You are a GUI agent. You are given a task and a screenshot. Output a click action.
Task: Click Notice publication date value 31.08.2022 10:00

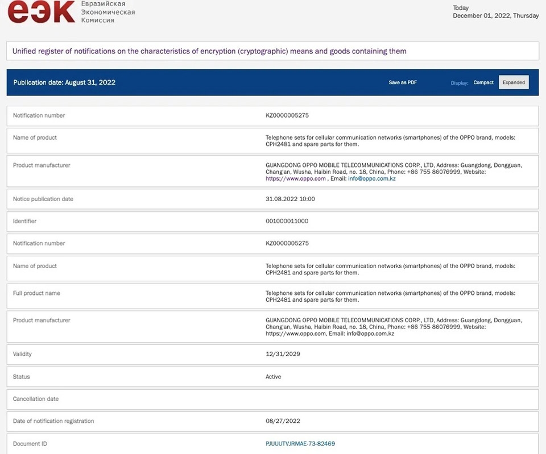point(290,199)
